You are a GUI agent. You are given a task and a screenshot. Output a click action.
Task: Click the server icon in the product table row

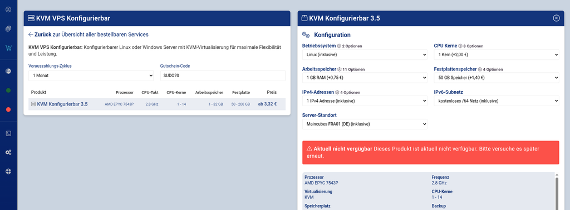click(x=33, y=104)
